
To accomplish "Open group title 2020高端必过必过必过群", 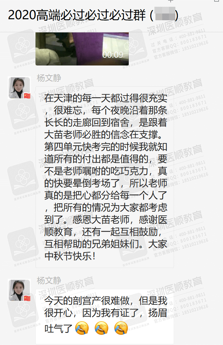I will 77,15.
